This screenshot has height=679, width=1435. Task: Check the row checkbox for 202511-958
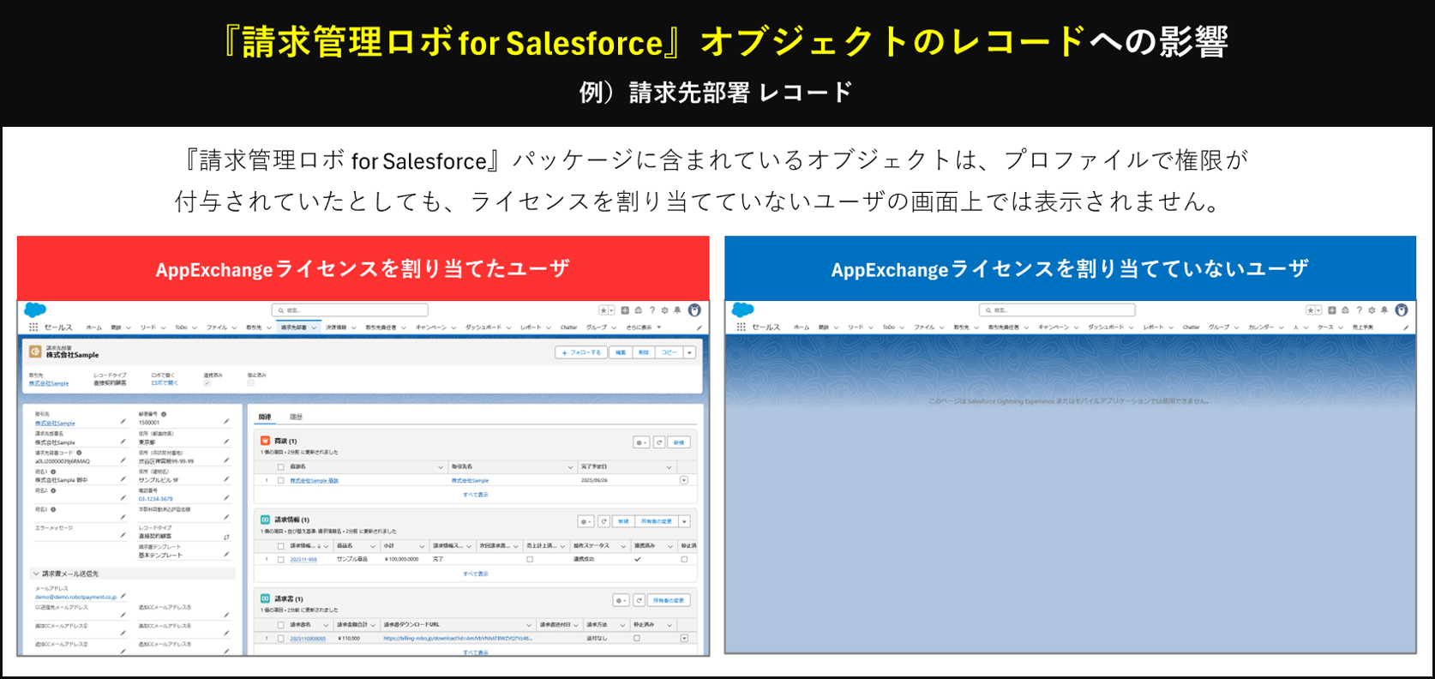coord(280,560)
